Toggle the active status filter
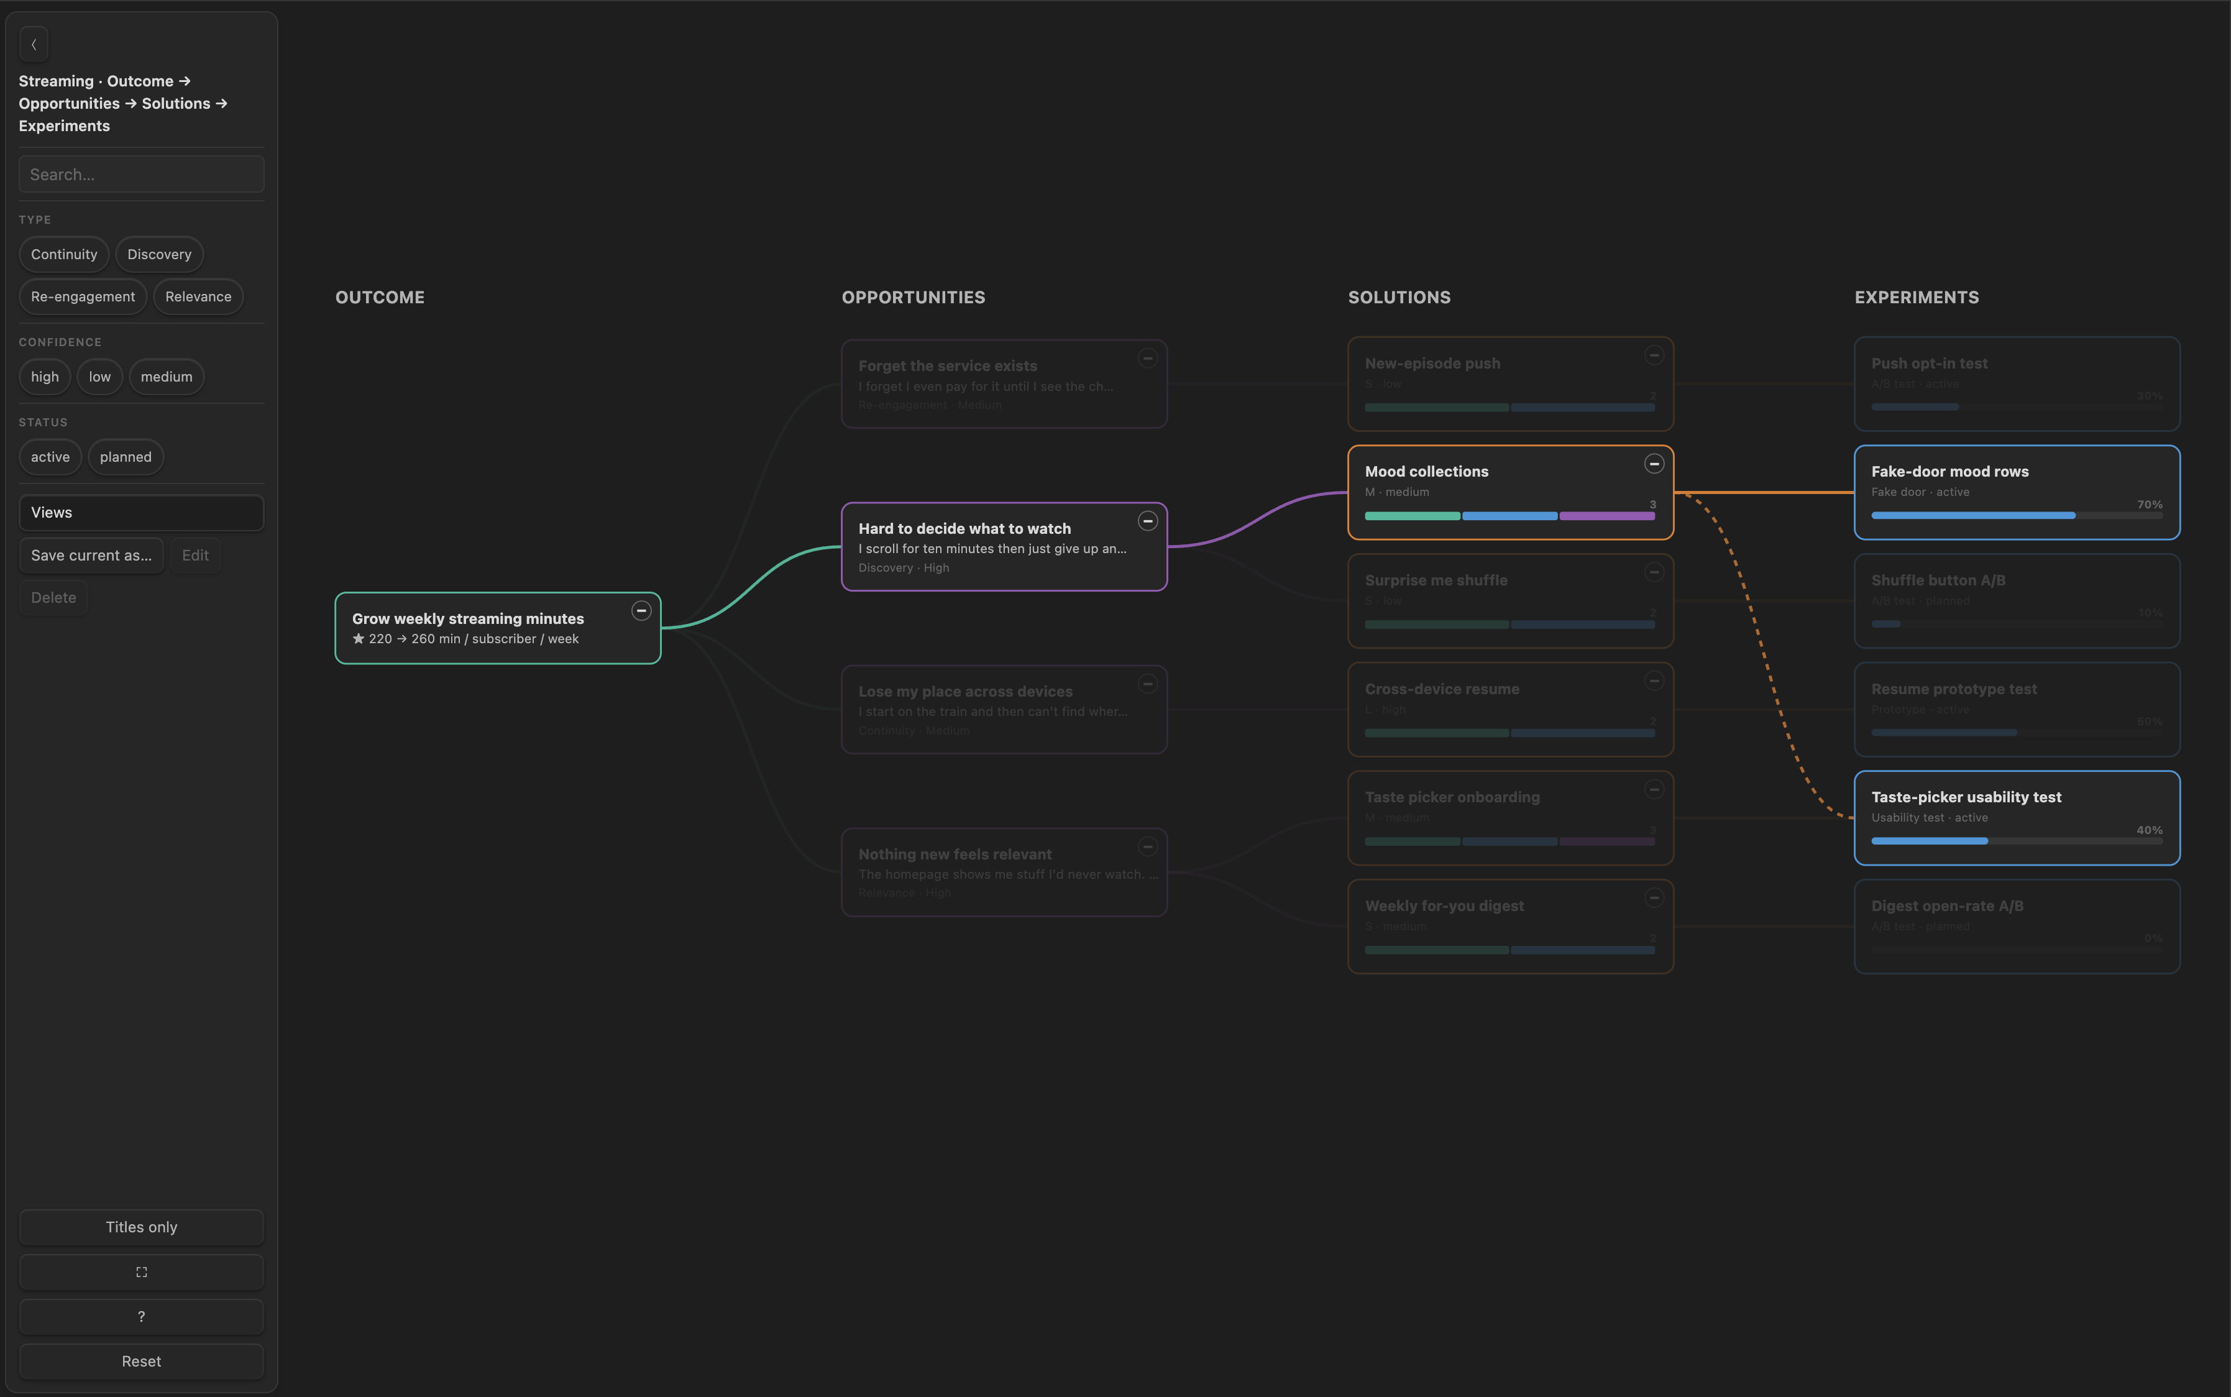 coord(50,457)
